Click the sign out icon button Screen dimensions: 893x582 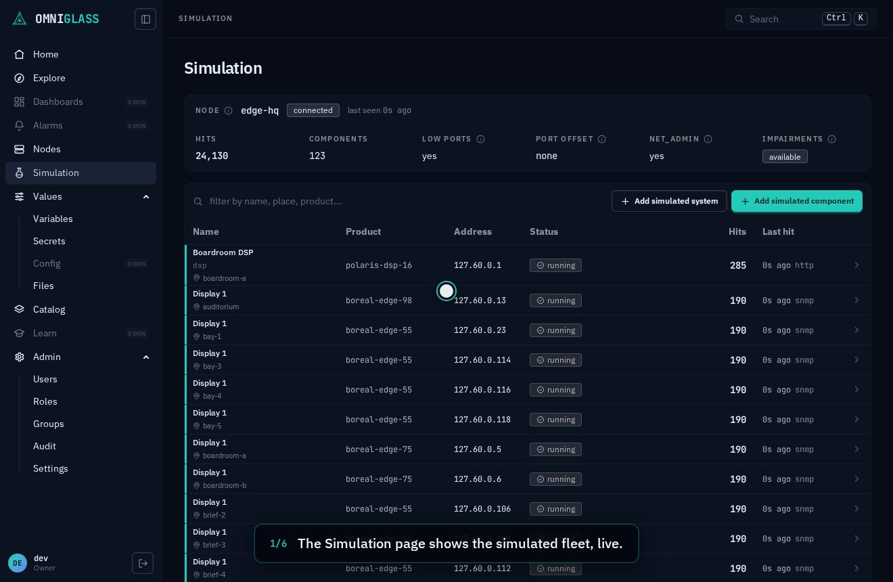(143, 563)
